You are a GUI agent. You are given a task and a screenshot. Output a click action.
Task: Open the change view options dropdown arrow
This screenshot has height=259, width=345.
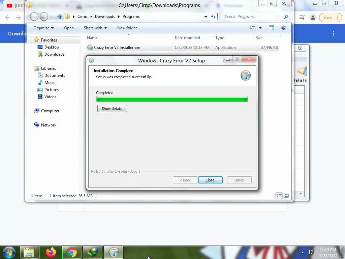pyautogui.click(x=260, y=28)
